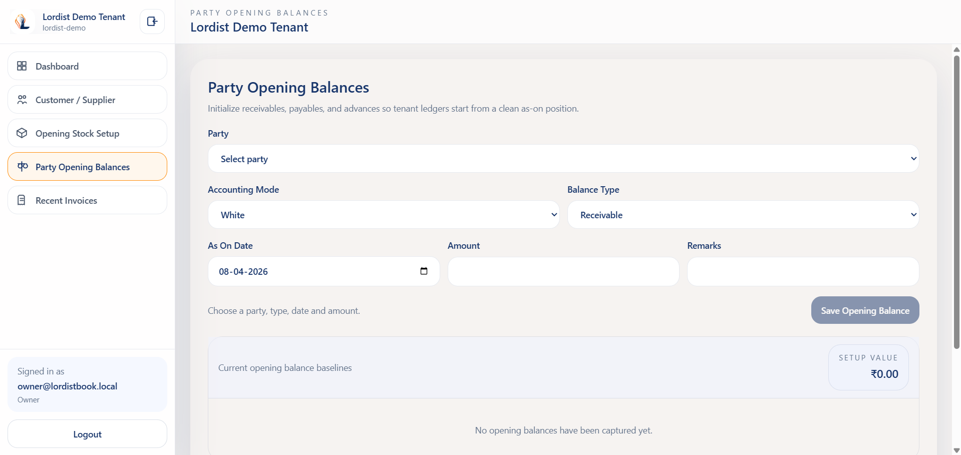
Task: Click the Accounting Mode field label
Action: click(243, 190)
